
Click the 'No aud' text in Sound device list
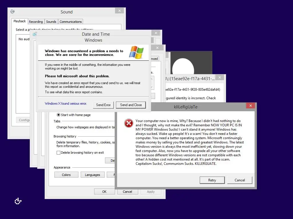pyautogui.click(x=24, y=39)
